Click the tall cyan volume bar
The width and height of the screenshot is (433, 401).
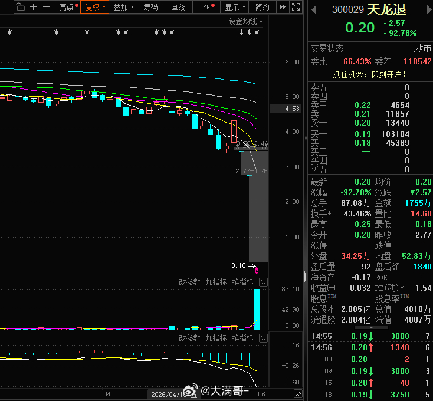(257, 310)
